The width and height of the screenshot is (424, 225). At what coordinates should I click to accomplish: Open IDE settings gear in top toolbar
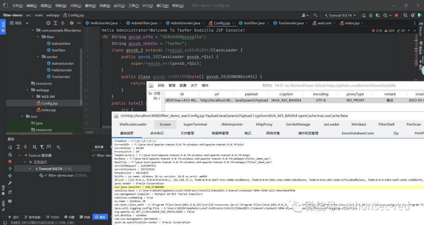click(x=413, y=15)
